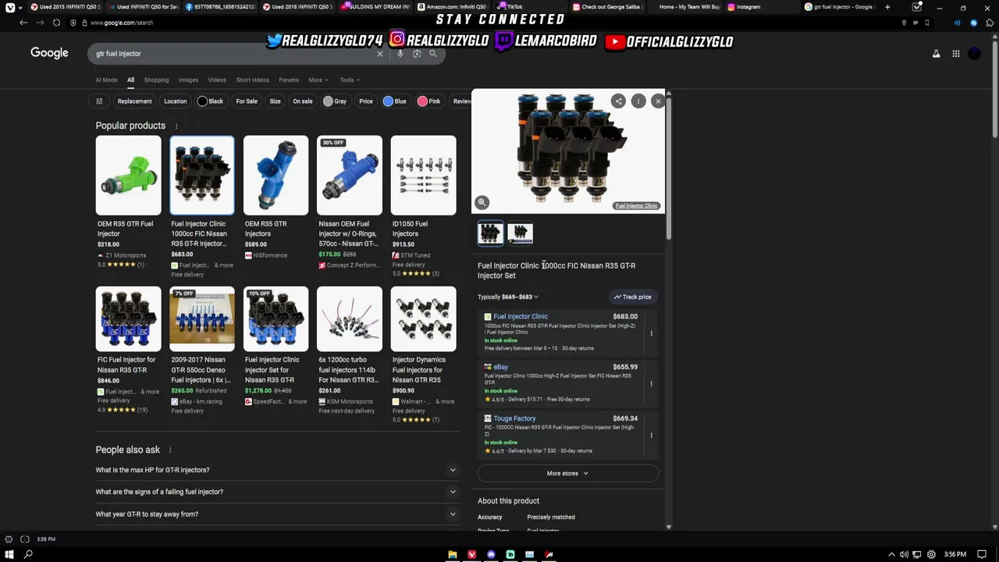Open a new browser tab
999x562 pixels.
887,7
